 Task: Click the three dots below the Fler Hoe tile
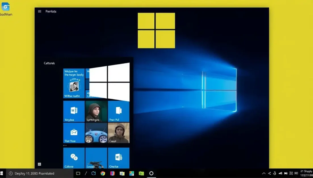(x=65, y=146)
